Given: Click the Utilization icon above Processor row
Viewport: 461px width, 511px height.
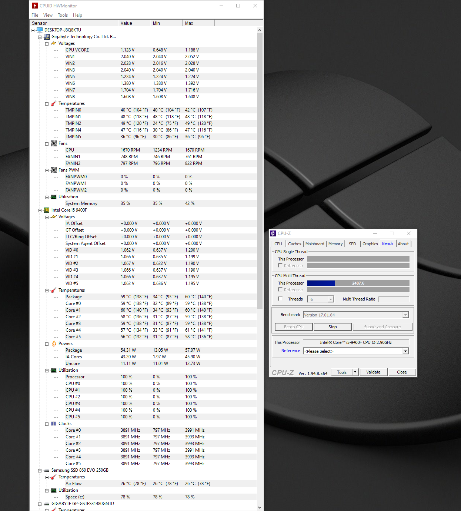Looking at the screenshot, I should pos(54,370).
